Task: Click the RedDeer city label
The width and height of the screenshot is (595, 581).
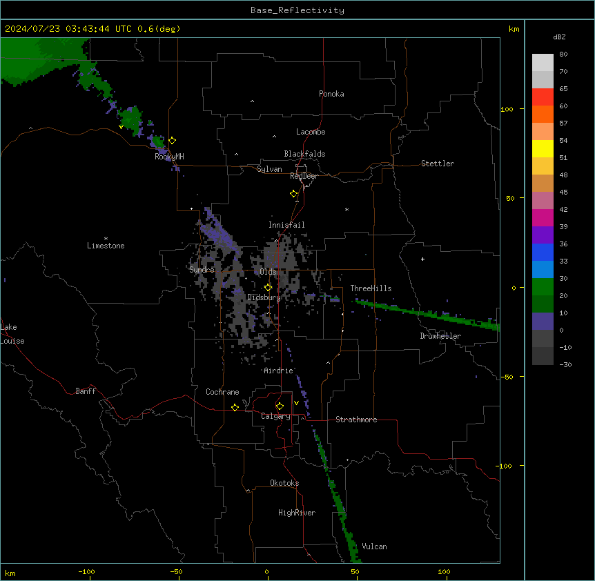Action: point(304,176)
